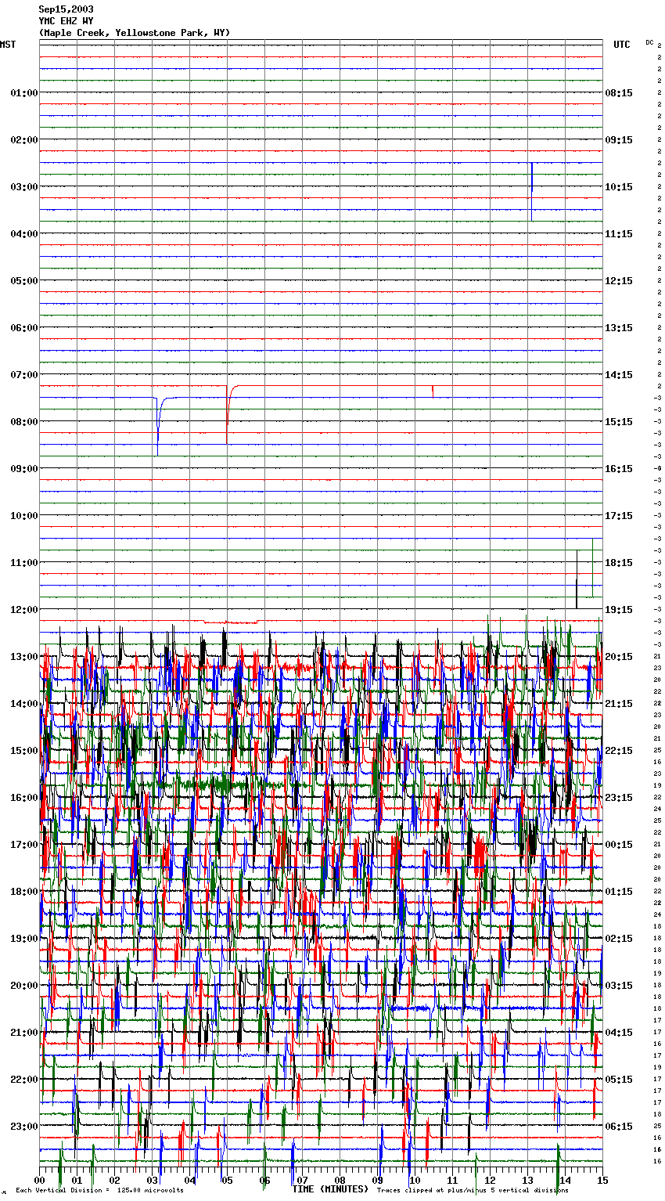Click the 04:15 UTC time label
The width and height of the screenshot is (665, 1201).
click(x=619, y=1033)
